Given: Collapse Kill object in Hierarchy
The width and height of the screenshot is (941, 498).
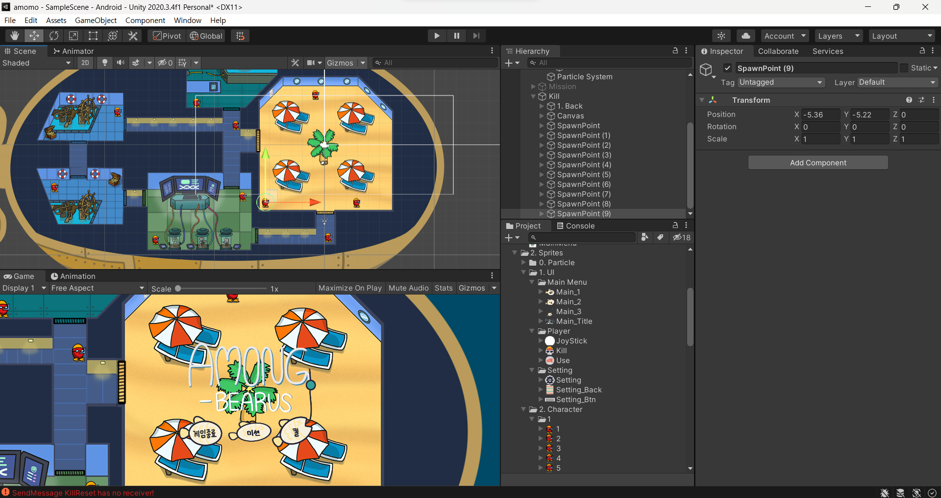Looking at the screenshot, I should 534,96.
